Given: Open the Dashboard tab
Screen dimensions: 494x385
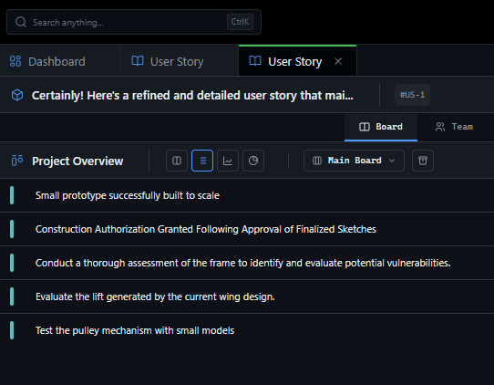Looking at the screenshot, I should click(60, 61).
